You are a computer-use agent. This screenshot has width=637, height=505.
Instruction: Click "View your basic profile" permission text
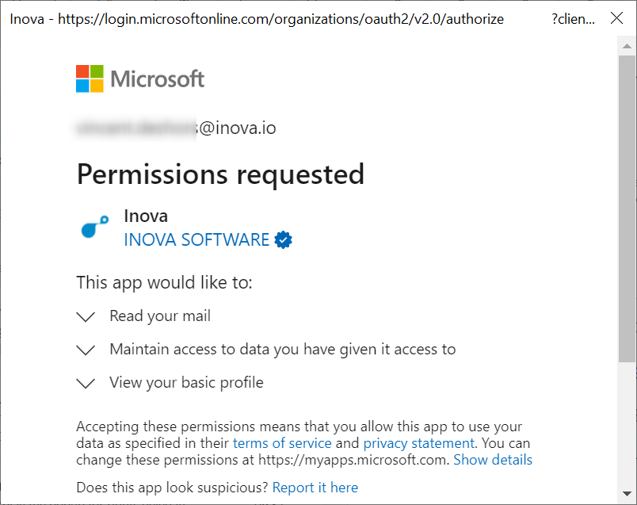point(186,383)
